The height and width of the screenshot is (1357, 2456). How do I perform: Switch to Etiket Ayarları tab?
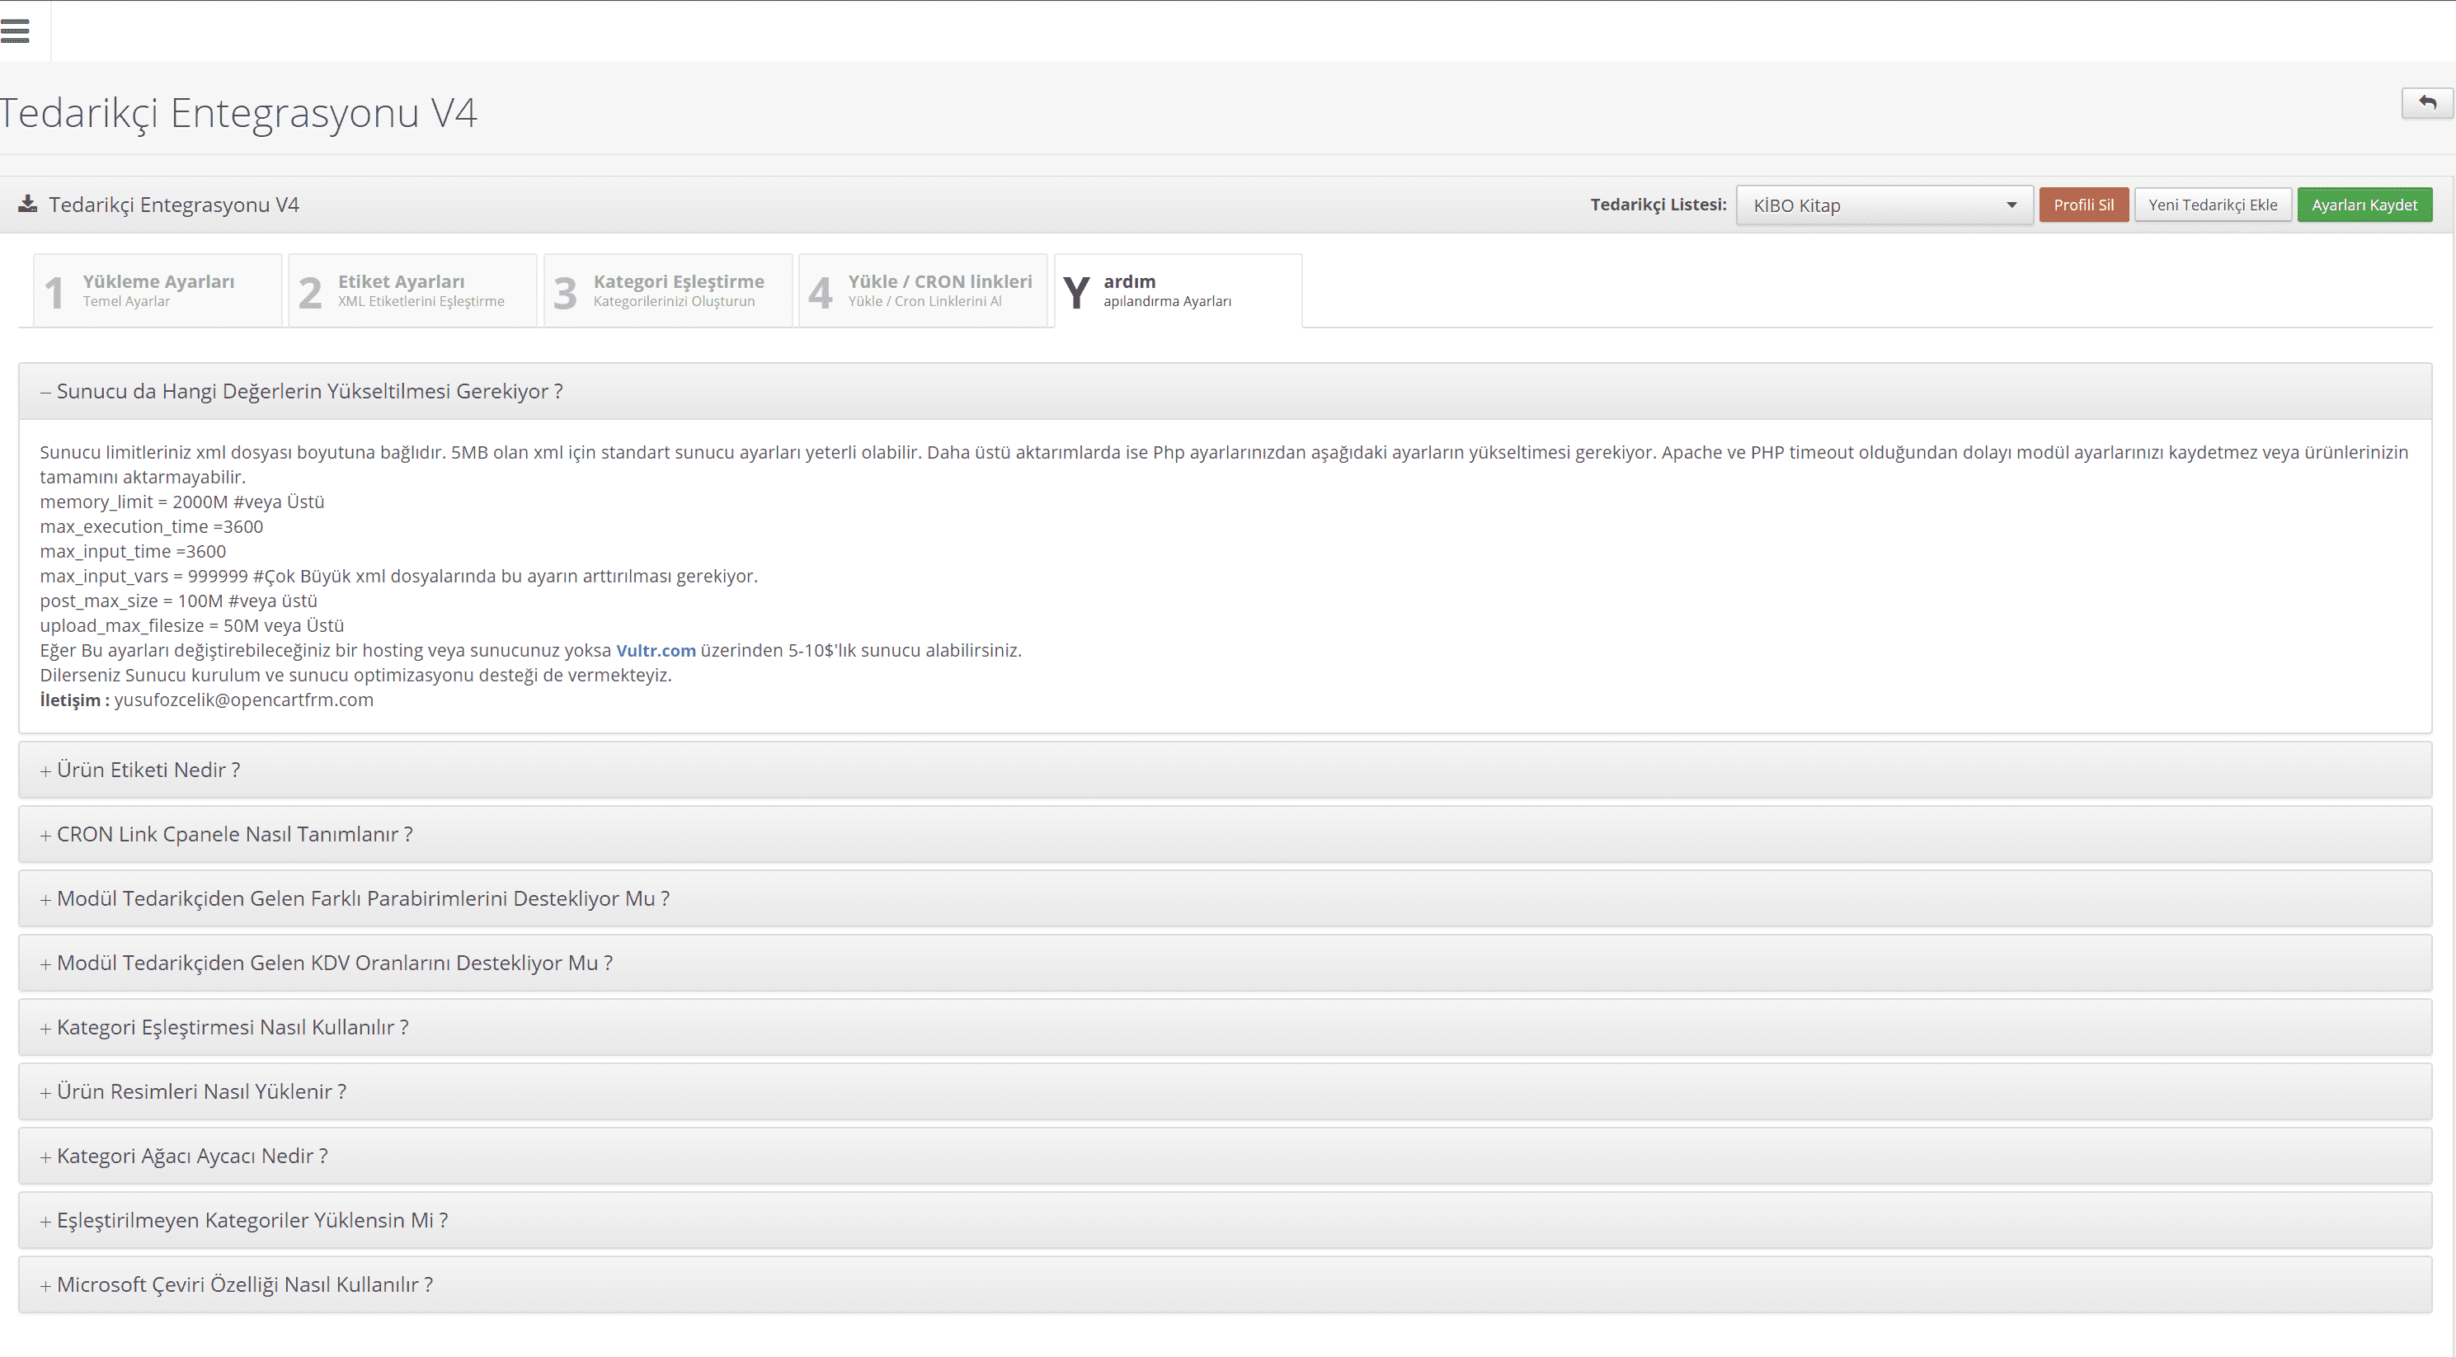[x=413, y=291]
